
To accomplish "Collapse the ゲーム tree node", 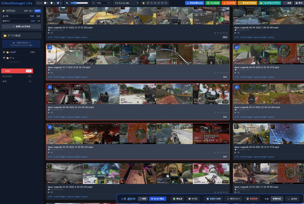I will [4, 58].
